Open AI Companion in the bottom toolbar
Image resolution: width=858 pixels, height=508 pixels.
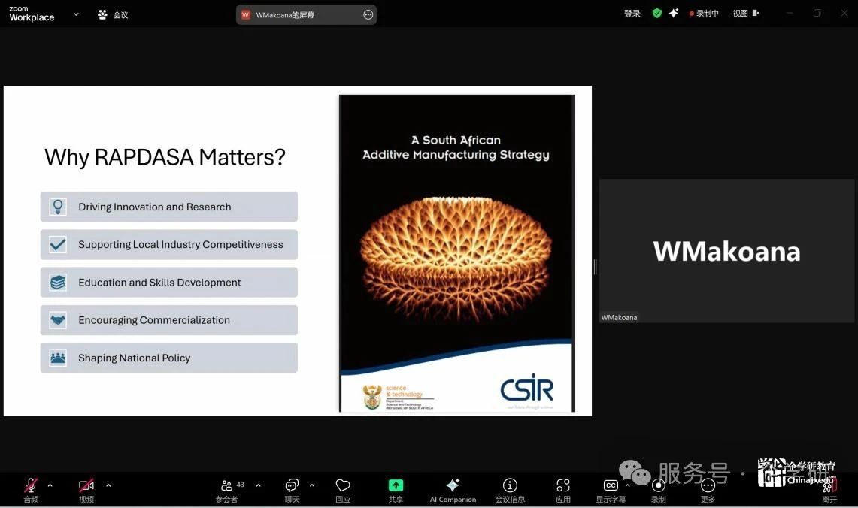coord(453,490)
